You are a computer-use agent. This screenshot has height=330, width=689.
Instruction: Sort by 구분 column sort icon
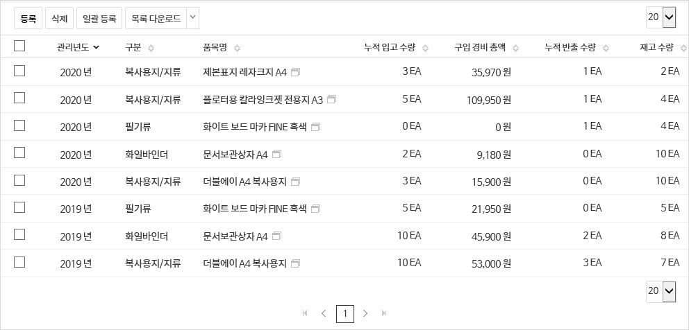tap(151, 49)
